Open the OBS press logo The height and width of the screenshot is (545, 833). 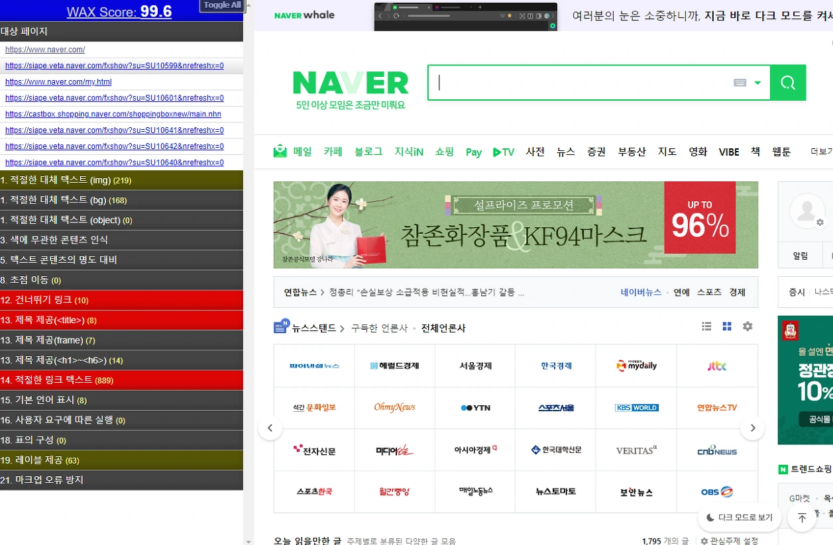tap(717, 492)
